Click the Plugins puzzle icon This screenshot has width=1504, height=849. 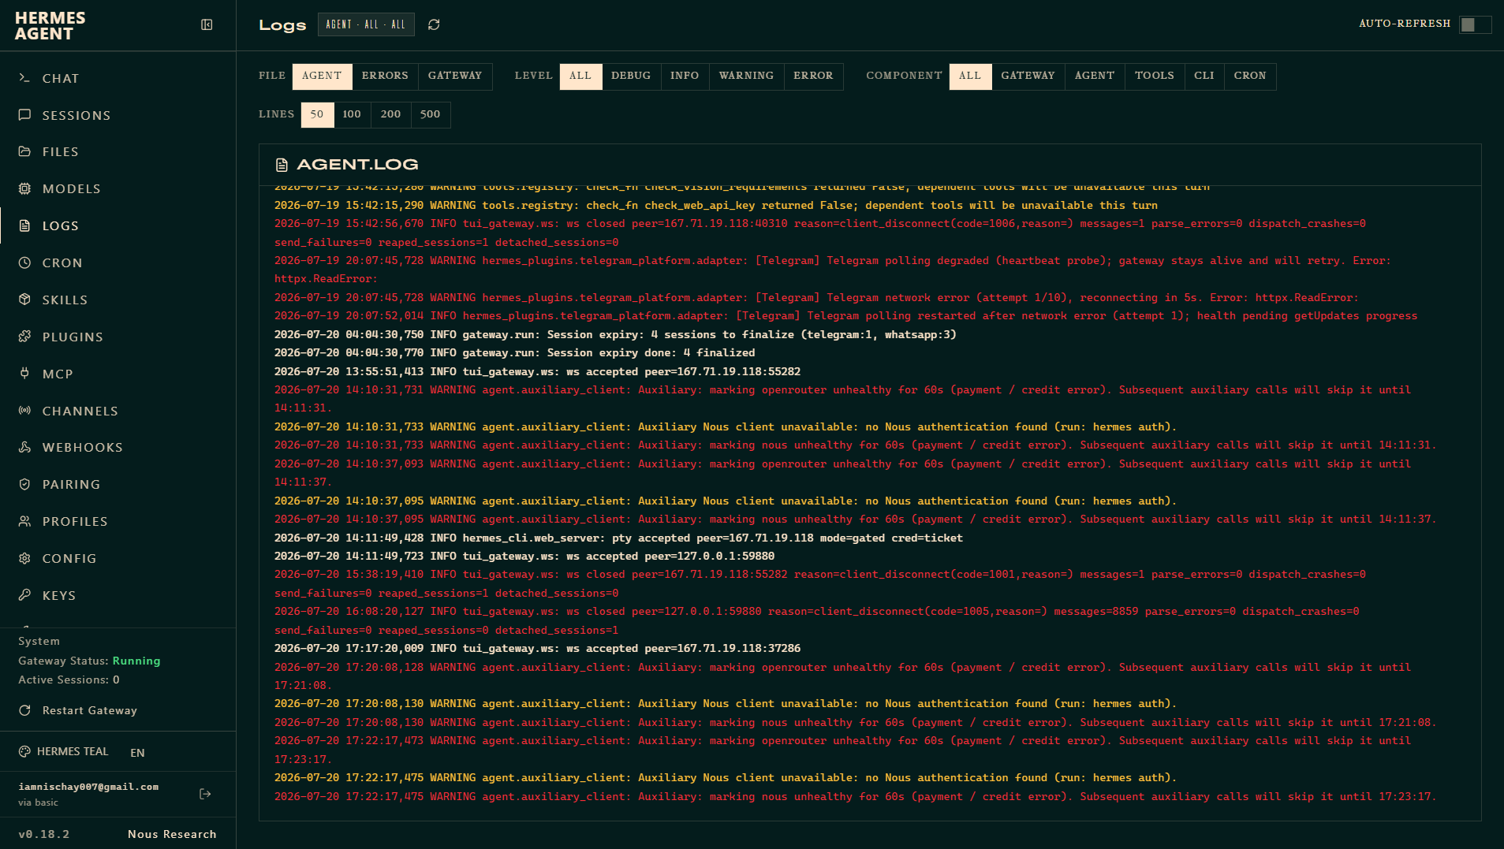pos(24,337)
